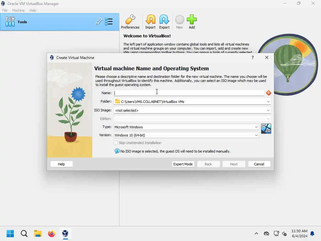Switch to Expert Mode

pyautogui.click(x=183, y=164)
